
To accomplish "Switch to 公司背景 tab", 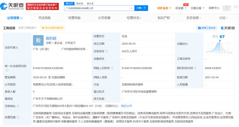I will (15, 18).
